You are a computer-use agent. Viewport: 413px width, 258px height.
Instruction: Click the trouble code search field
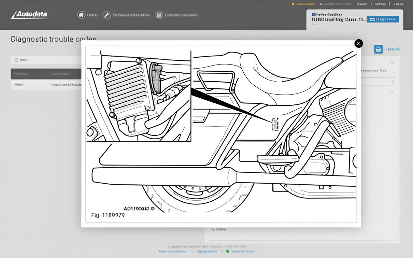point(48,60)
